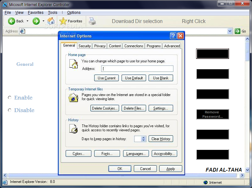Screen dimensions: 252x188
Task: Click the days to keep history field
Action: pos(138,139)
